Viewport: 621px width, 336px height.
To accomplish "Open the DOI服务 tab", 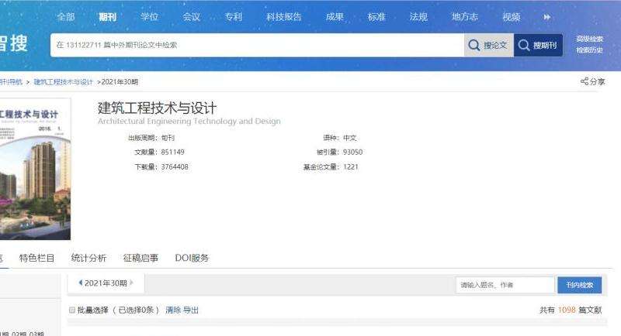I will [192, 259].
